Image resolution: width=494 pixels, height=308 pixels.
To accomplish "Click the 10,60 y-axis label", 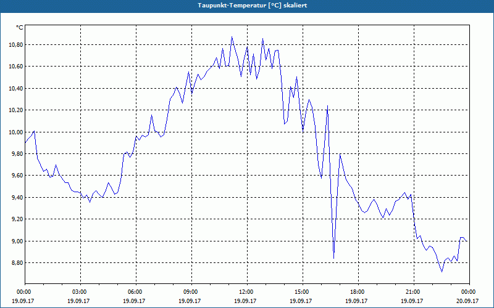I will 16,67.
